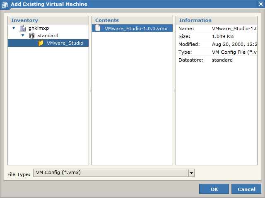
Task: Click the splitter between Inventory and Contents
Action: coord(90,91)
